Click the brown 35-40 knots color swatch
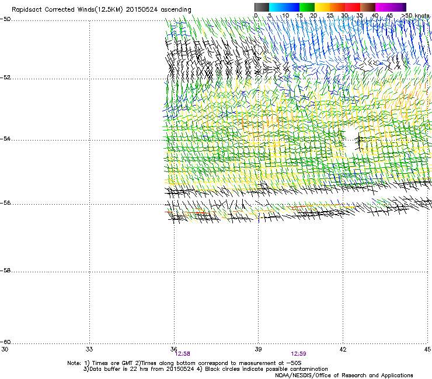 point(368,7)
